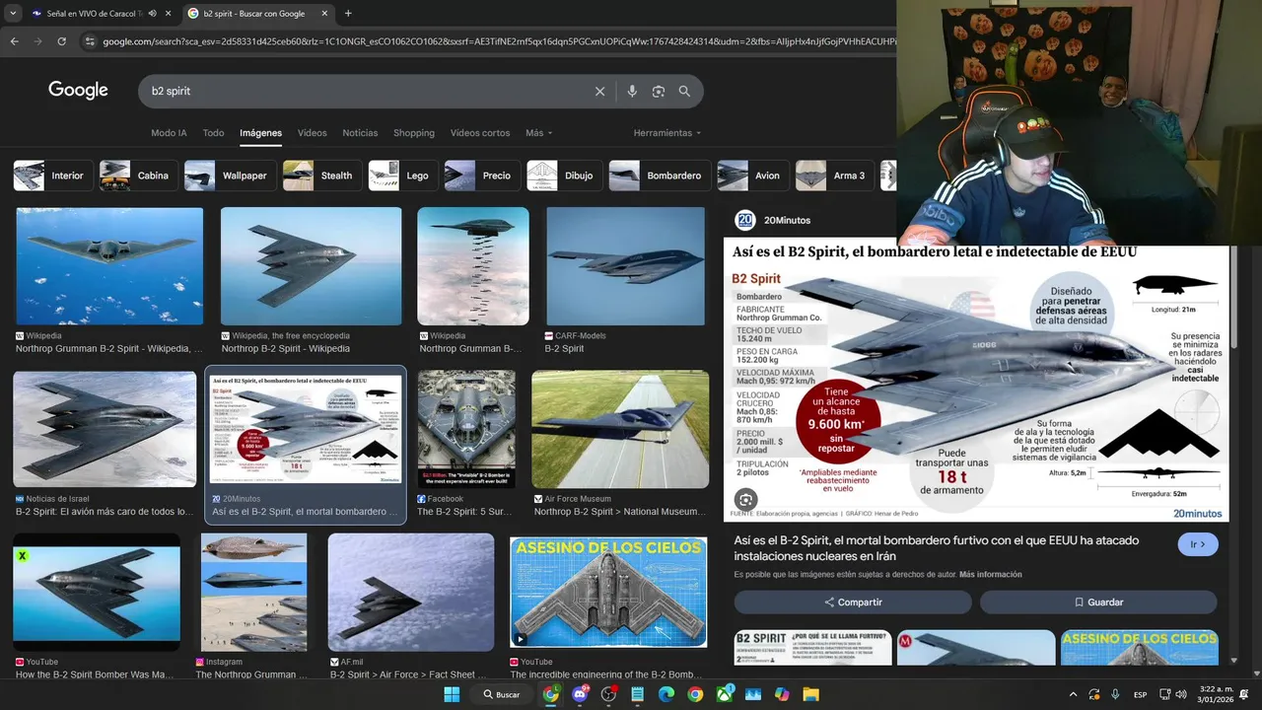Filter images by the Arma 3 chip
1262x710 pixels.
835,176
